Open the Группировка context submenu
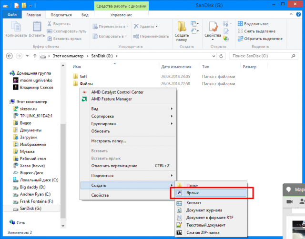This screenshot has height=239, width=305. [128, 124]
